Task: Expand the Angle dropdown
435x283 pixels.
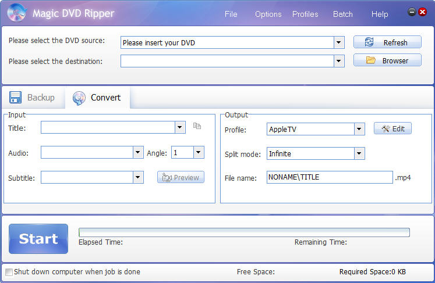Action: click(x=199, y=152)
